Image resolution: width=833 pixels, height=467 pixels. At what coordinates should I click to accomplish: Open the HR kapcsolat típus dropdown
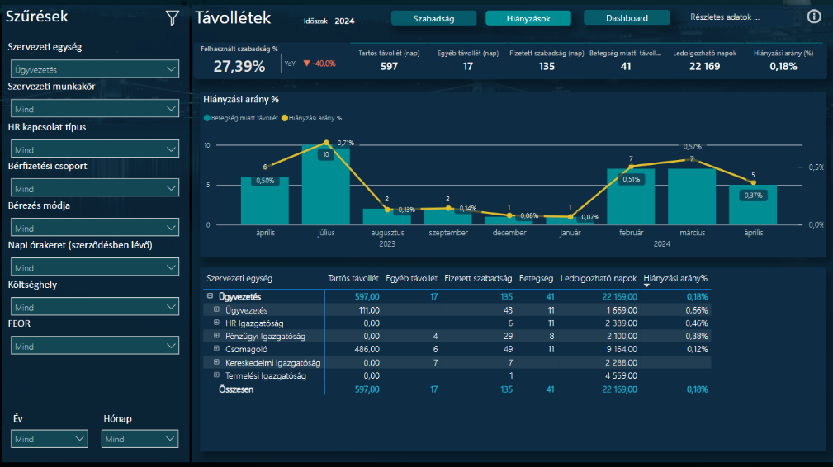tap(94, 149)
